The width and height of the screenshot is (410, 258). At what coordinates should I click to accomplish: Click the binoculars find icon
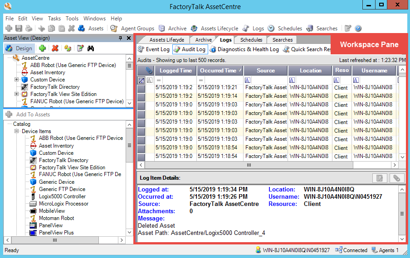[x=90, y=48]
